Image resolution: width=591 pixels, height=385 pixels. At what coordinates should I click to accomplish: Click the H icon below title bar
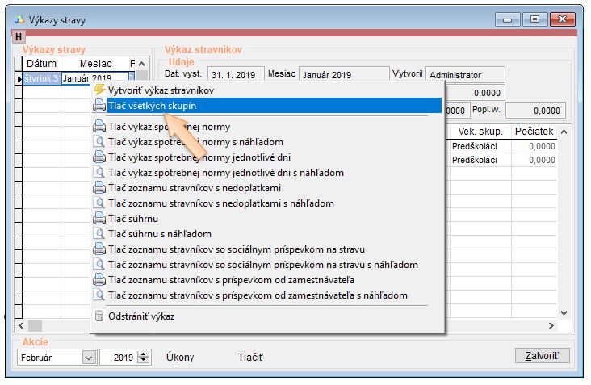(19, 36)
